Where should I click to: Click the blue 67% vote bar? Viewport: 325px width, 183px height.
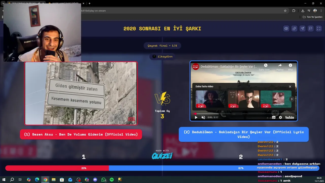click(214, 168)
